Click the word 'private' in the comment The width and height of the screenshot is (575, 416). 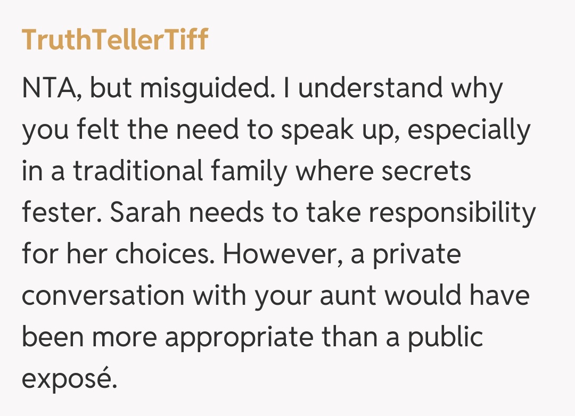[x=416, y=255]
